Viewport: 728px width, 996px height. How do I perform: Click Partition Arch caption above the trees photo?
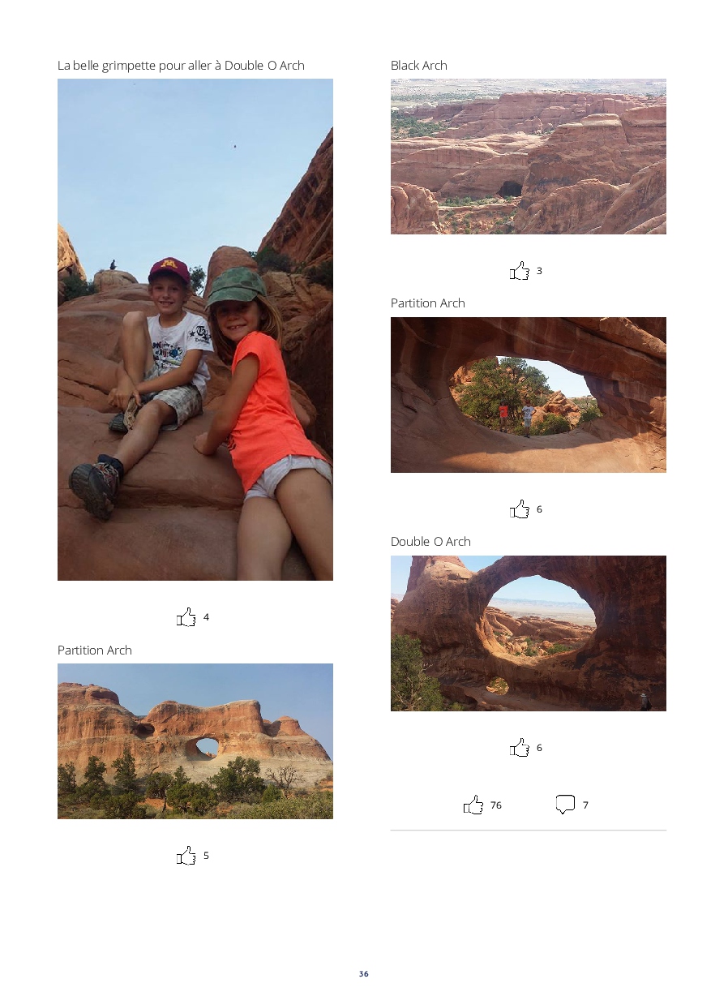pyautogui.click(x=95, y=650)
